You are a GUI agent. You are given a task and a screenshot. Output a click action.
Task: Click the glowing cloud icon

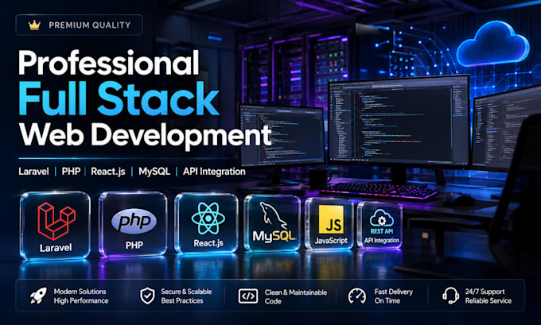click(x=492, y=44)
